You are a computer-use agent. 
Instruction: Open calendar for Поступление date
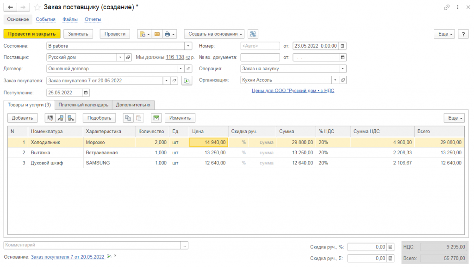[x=86, y=93]
